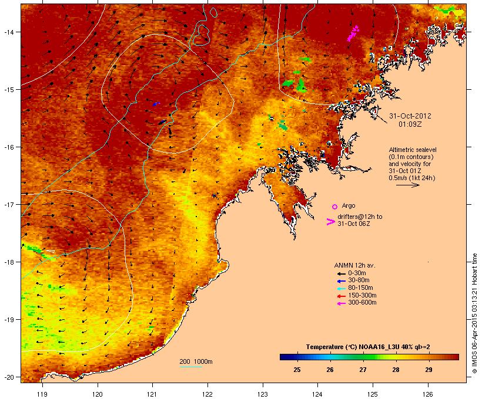Click the latitude axis label '-18'
Screen dimensions: 482x399
point(8,262)
